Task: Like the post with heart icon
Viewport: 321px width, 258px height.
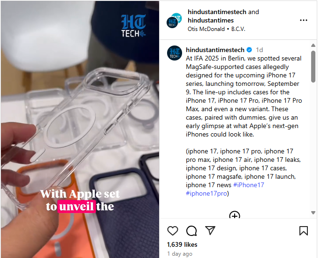Action: click(173, 231)
